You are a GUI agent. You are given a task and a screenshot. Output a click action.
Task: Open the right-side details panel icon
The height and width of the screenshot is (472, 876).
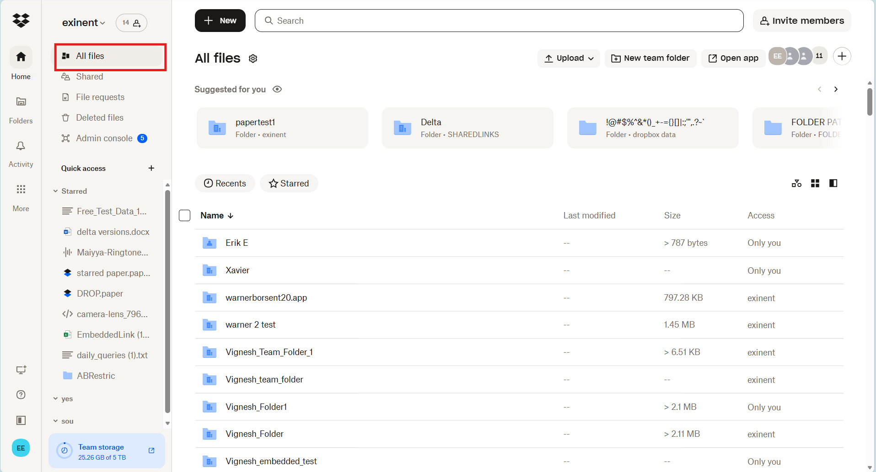click(x=833, y=183)
